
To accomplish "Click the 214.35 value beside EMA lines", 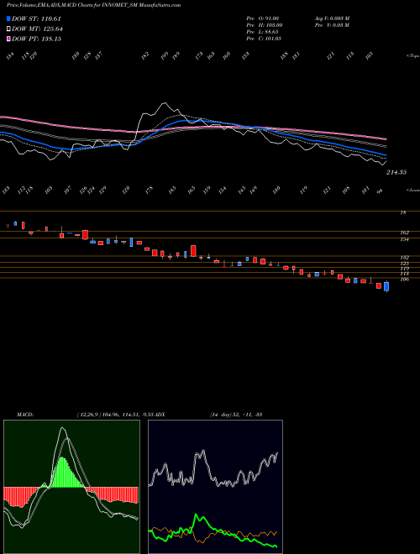I will tap(396, 172).
